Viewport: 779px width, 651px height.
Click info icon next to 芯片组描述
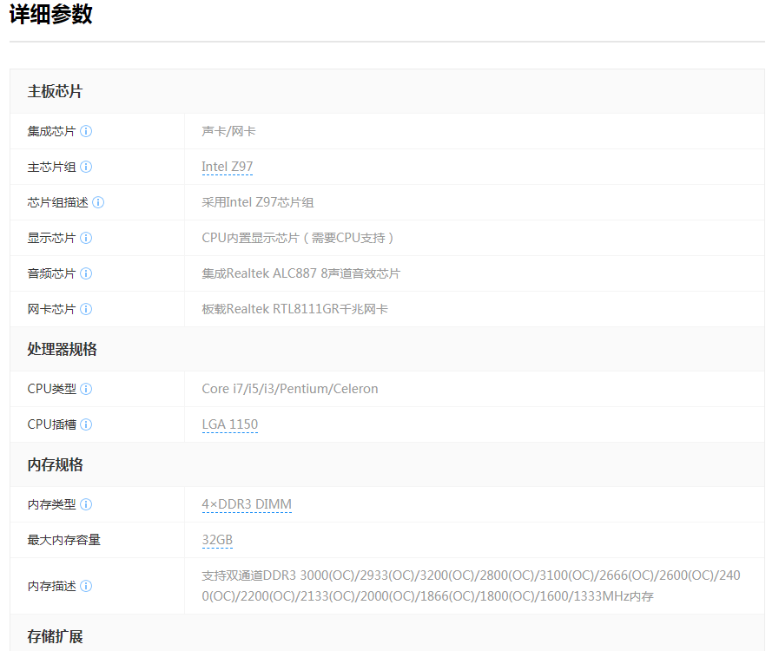(98, 202)
